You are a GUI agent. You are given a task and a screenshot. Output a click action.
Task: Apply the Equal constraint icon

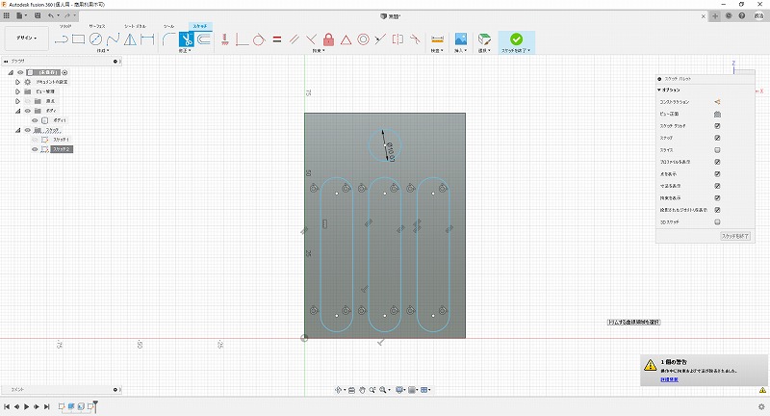point(276,39)
